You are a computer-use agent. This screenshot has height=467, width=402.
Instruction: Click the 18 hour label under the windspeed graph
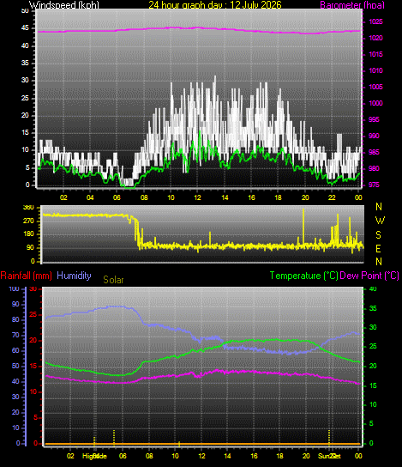[x=278, y=197]
